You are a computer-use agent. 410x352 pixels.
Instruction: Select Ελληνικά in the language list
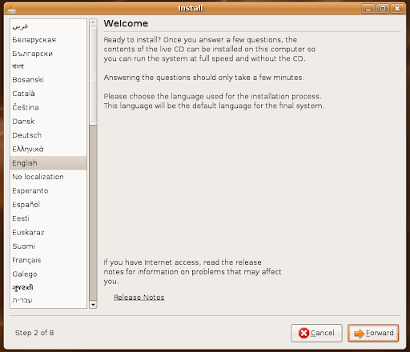[x=48, y=149]
